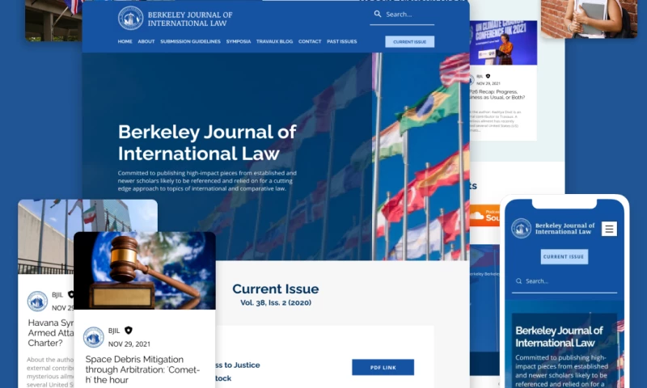Tap Current Issue button on mobile mockup
The width and height of the screenshot is (647, 388).
click(x=564, y=256)
